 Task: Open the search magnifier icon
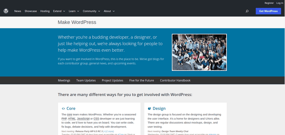247,11
